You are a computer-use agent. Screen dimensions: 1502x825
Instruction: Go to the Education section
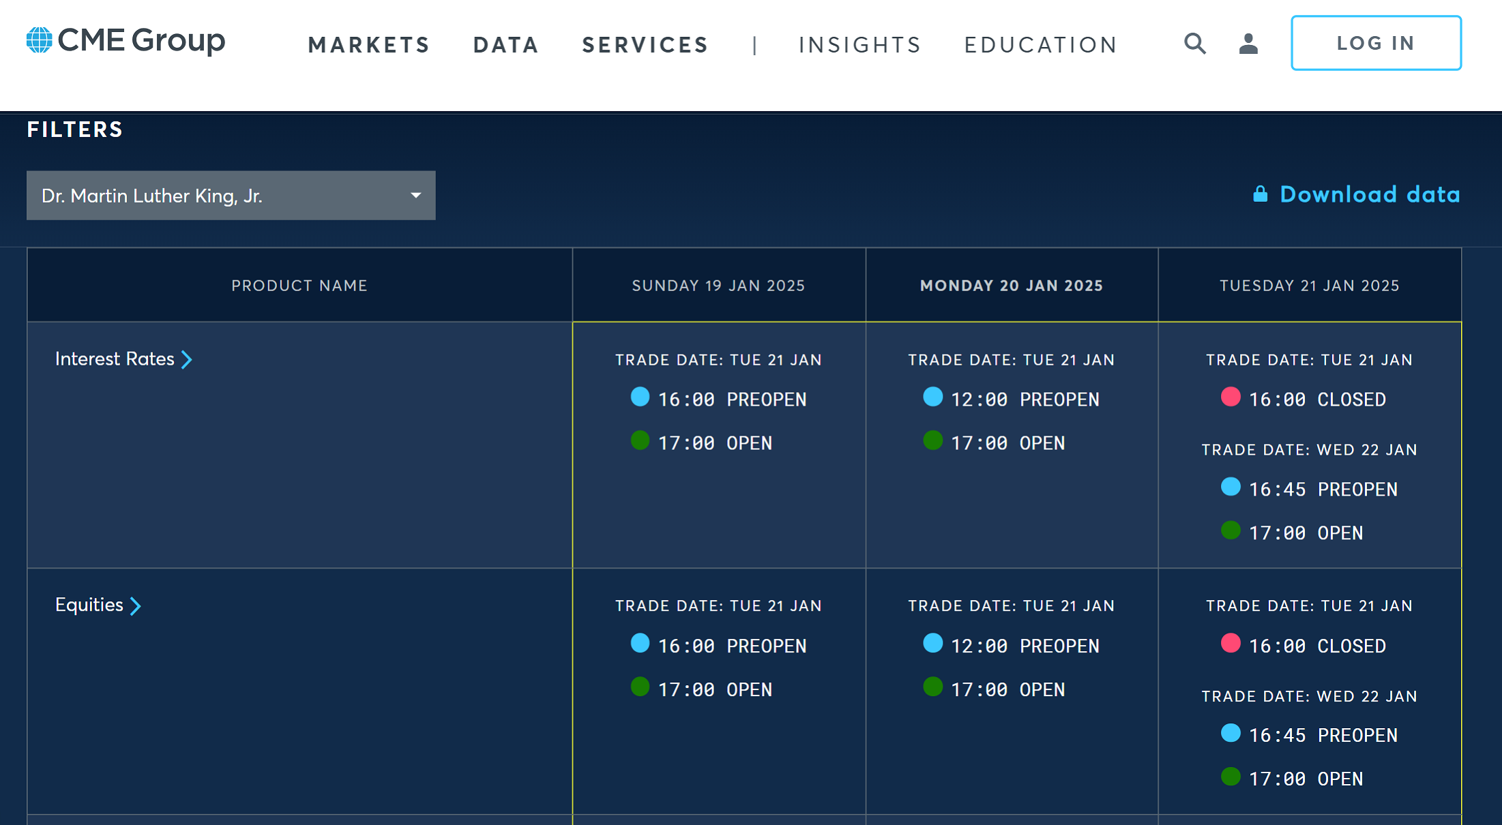[1041, 45]
